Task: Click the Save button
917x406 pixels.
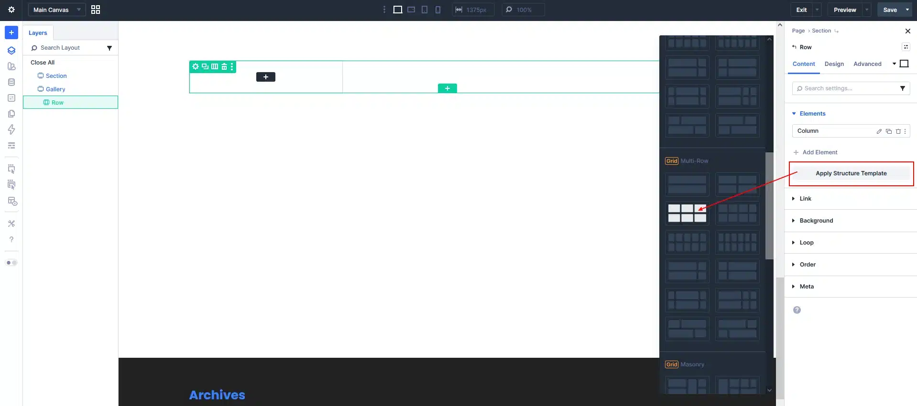Action: (890, 10)
